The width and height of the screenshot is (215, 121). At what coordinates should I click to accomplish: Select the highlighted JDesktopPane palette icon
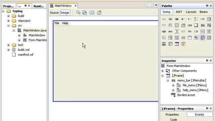pyautogui.click(x=203, y=38)
